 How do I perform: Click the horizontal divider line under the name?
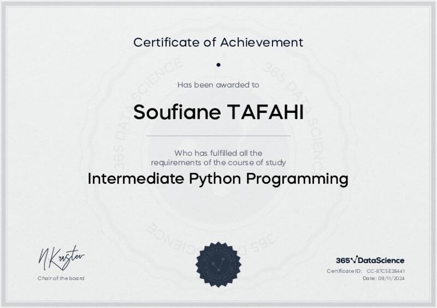click(218, 135)
